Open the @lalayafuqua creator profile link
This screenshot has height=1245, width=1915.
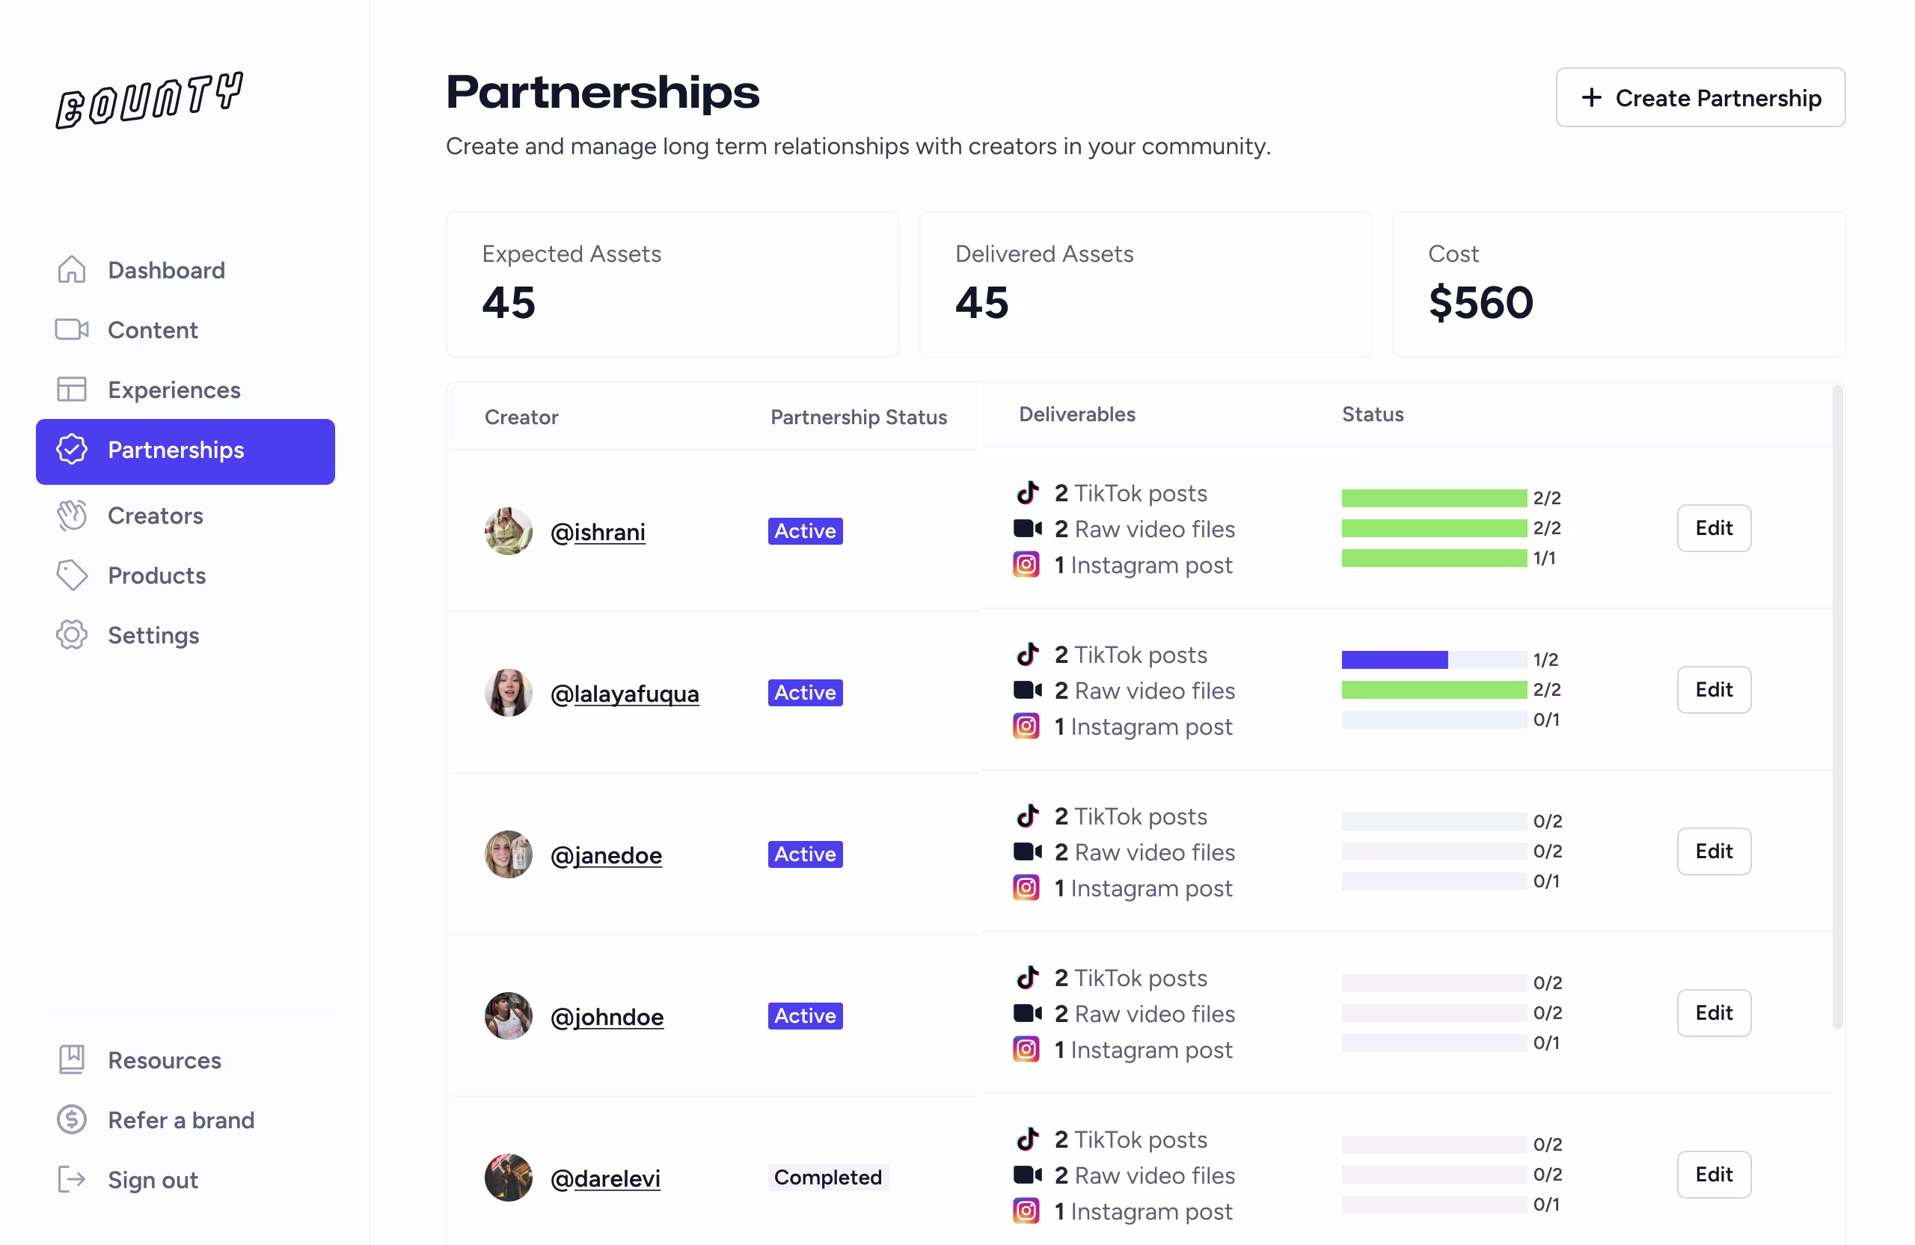coord(625,693)
